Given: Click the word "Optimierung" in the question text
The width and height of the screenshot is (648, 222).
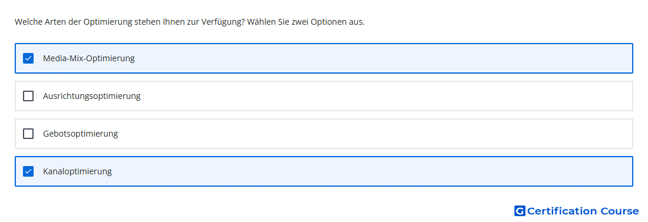Looking at the screenshot, I should 108,22.
